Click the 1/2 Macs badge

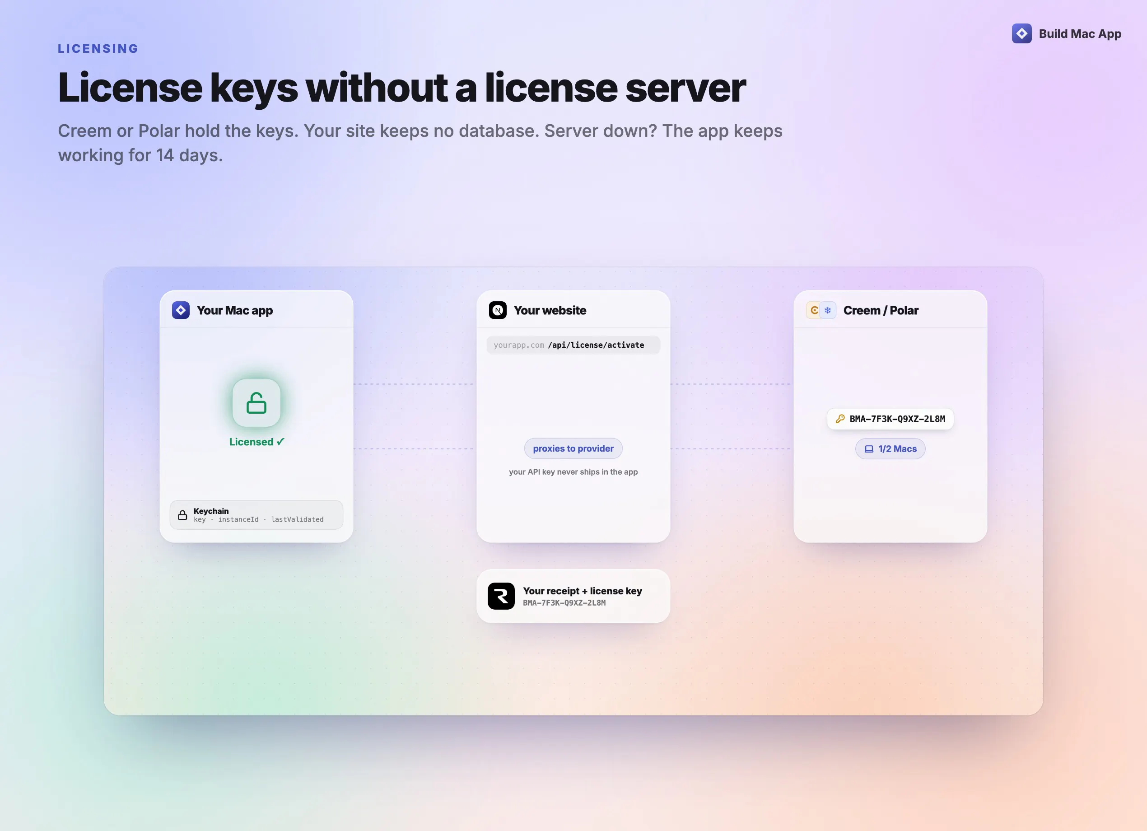890,448
